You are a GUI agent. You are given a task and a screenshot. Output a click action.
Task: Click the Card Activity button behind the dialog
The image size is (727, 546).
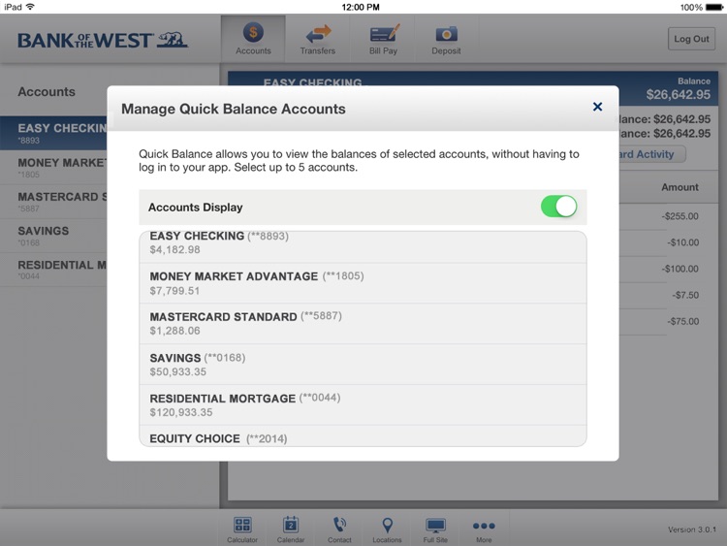[651, 154]
